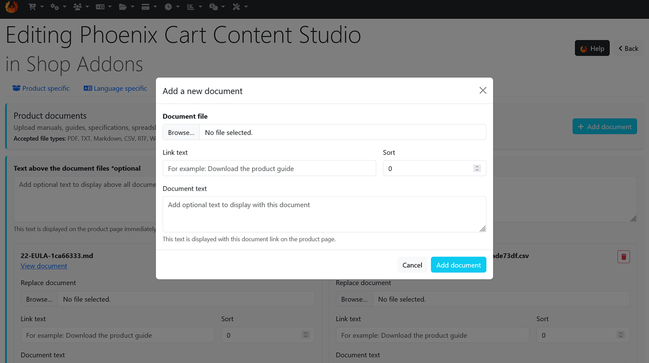Focus the dialog's Link text input

click(269, 168)
